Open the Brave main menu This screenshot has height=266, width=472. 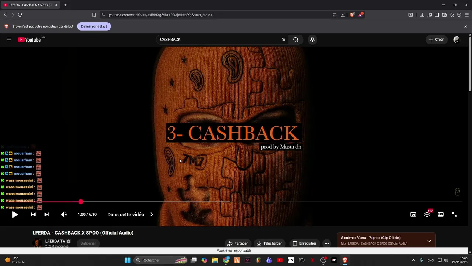coord(466,15)
